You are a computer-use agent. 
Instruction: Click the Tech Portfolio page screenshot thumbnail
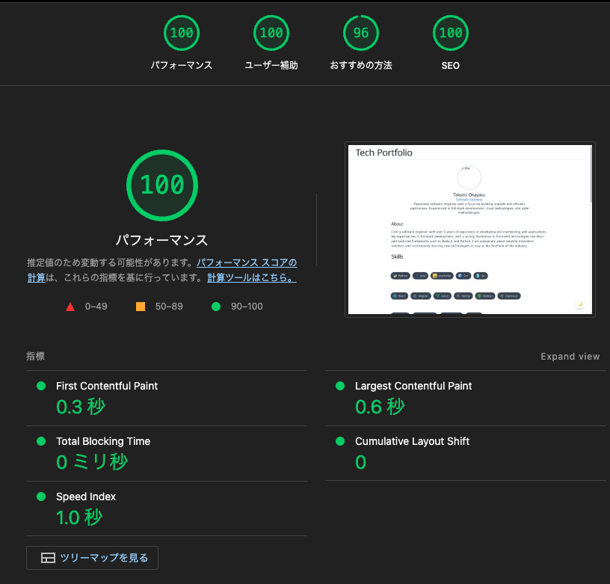469,230
